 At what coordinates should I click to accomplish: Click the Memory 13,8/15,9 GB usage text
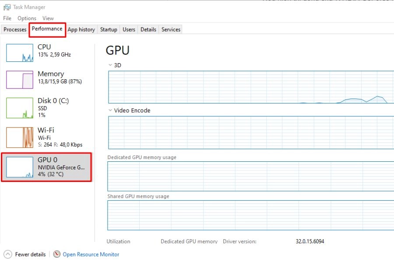pos(60,82)
